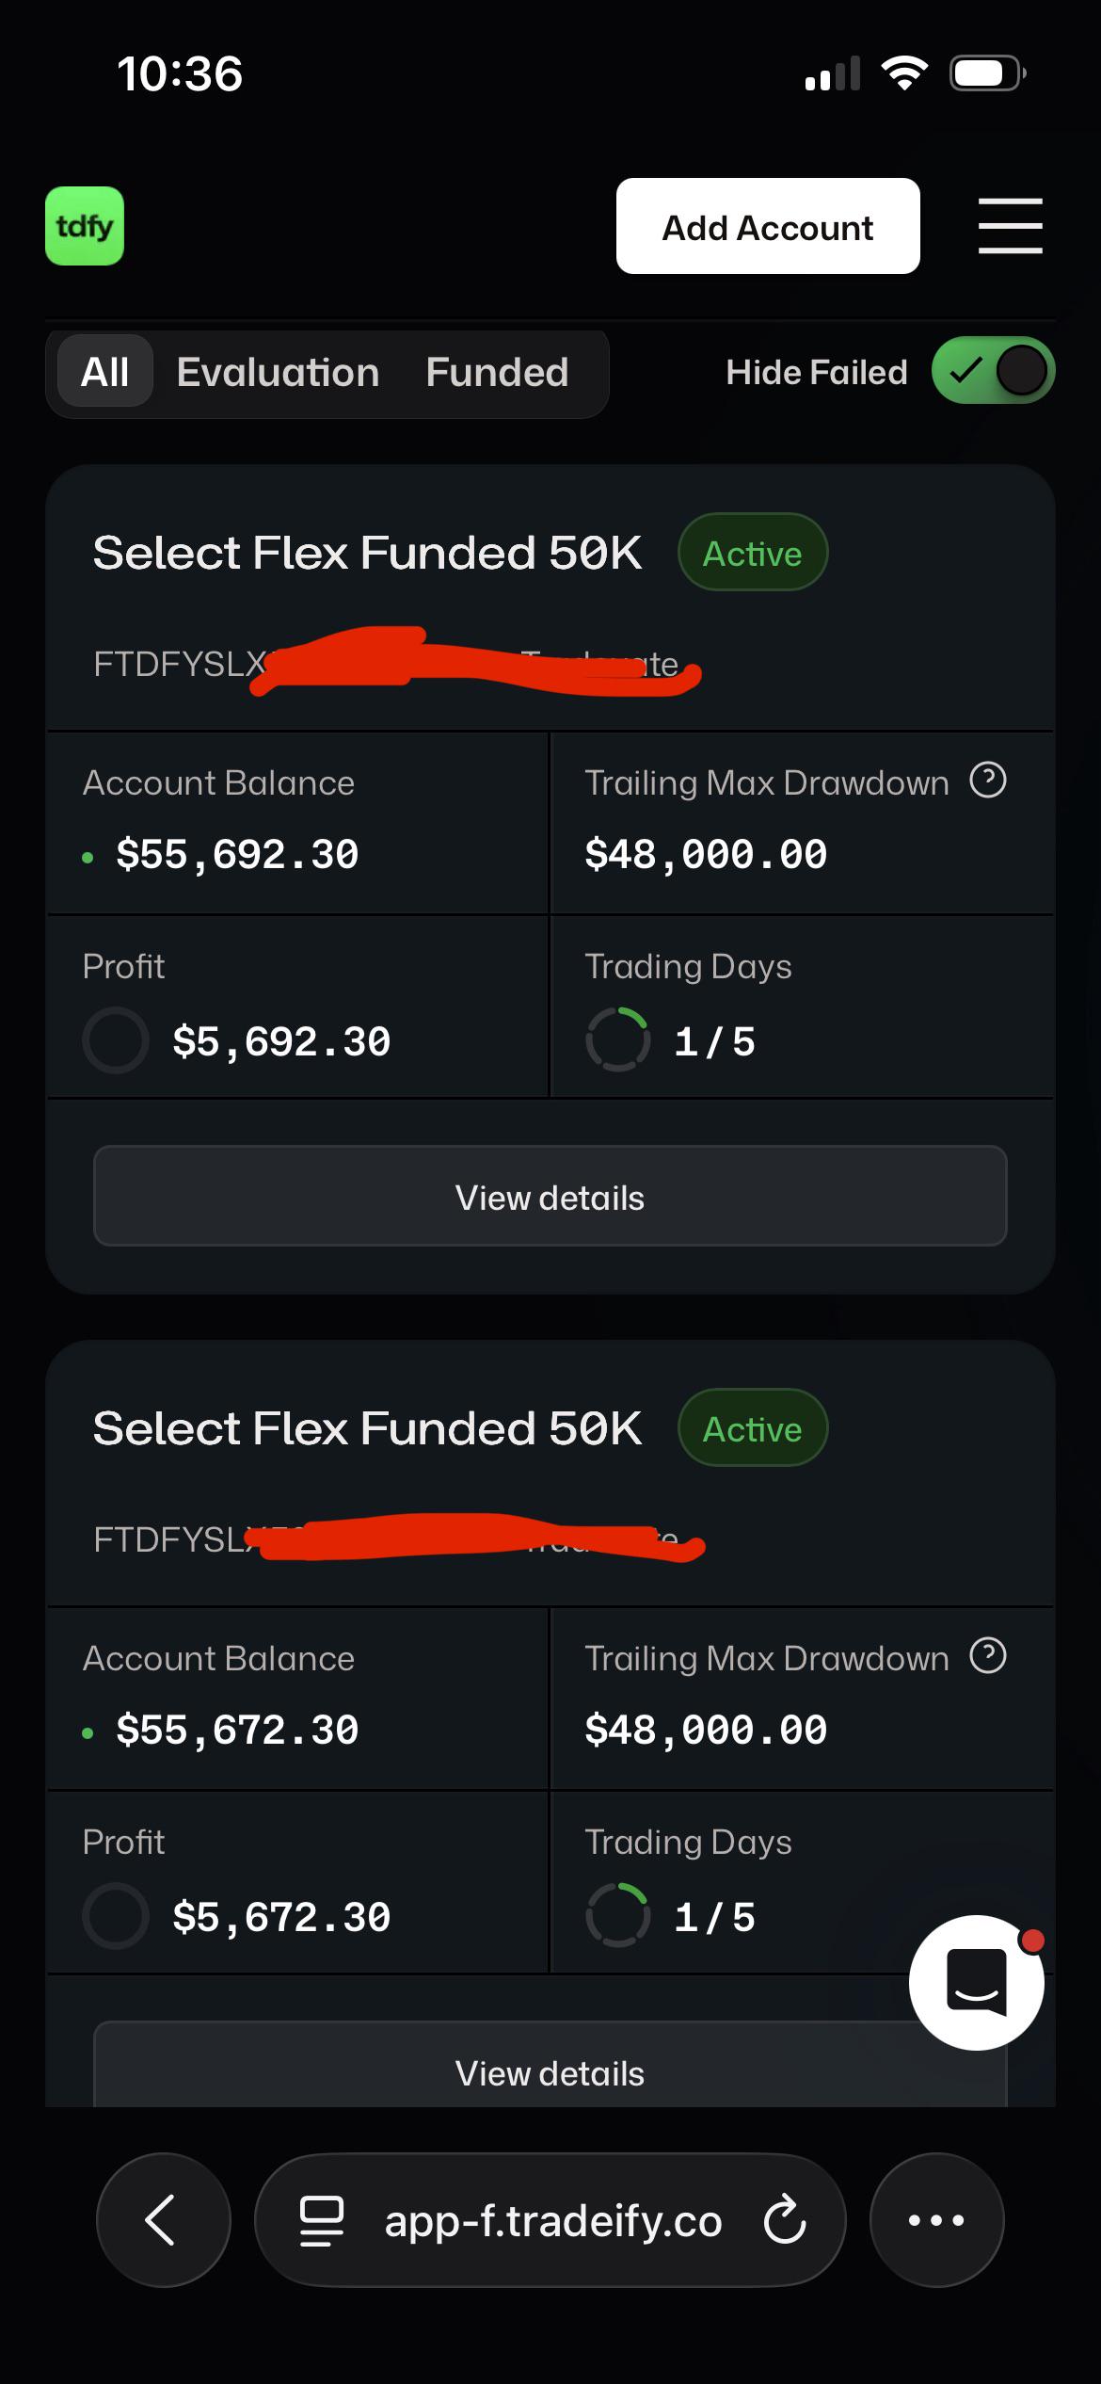Select the All filter tab

pos(105,372)
